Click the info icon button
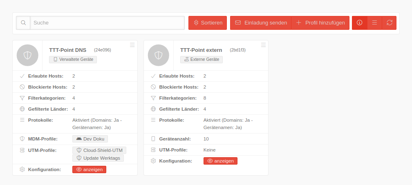This screenshot has width=412, height=185. [x=360, y=23]
